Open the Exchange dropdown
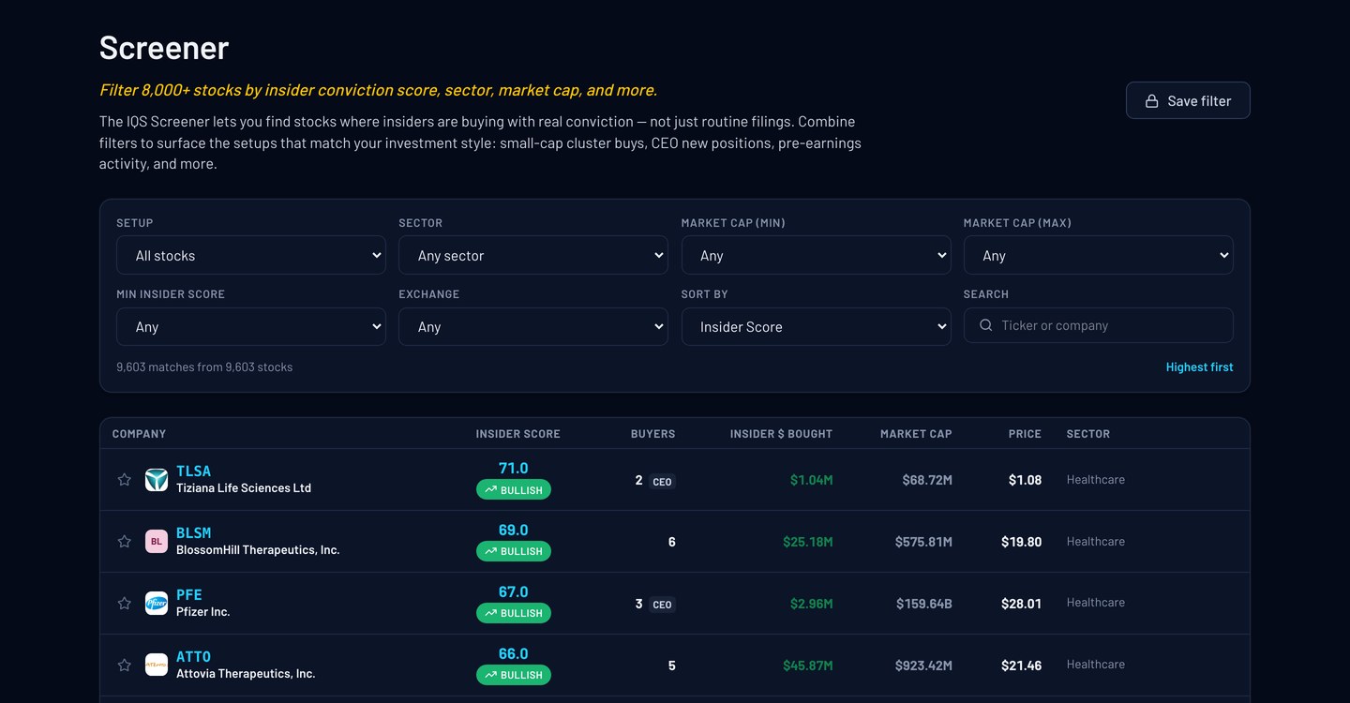Screen dimensions: 1350x703 533,326
